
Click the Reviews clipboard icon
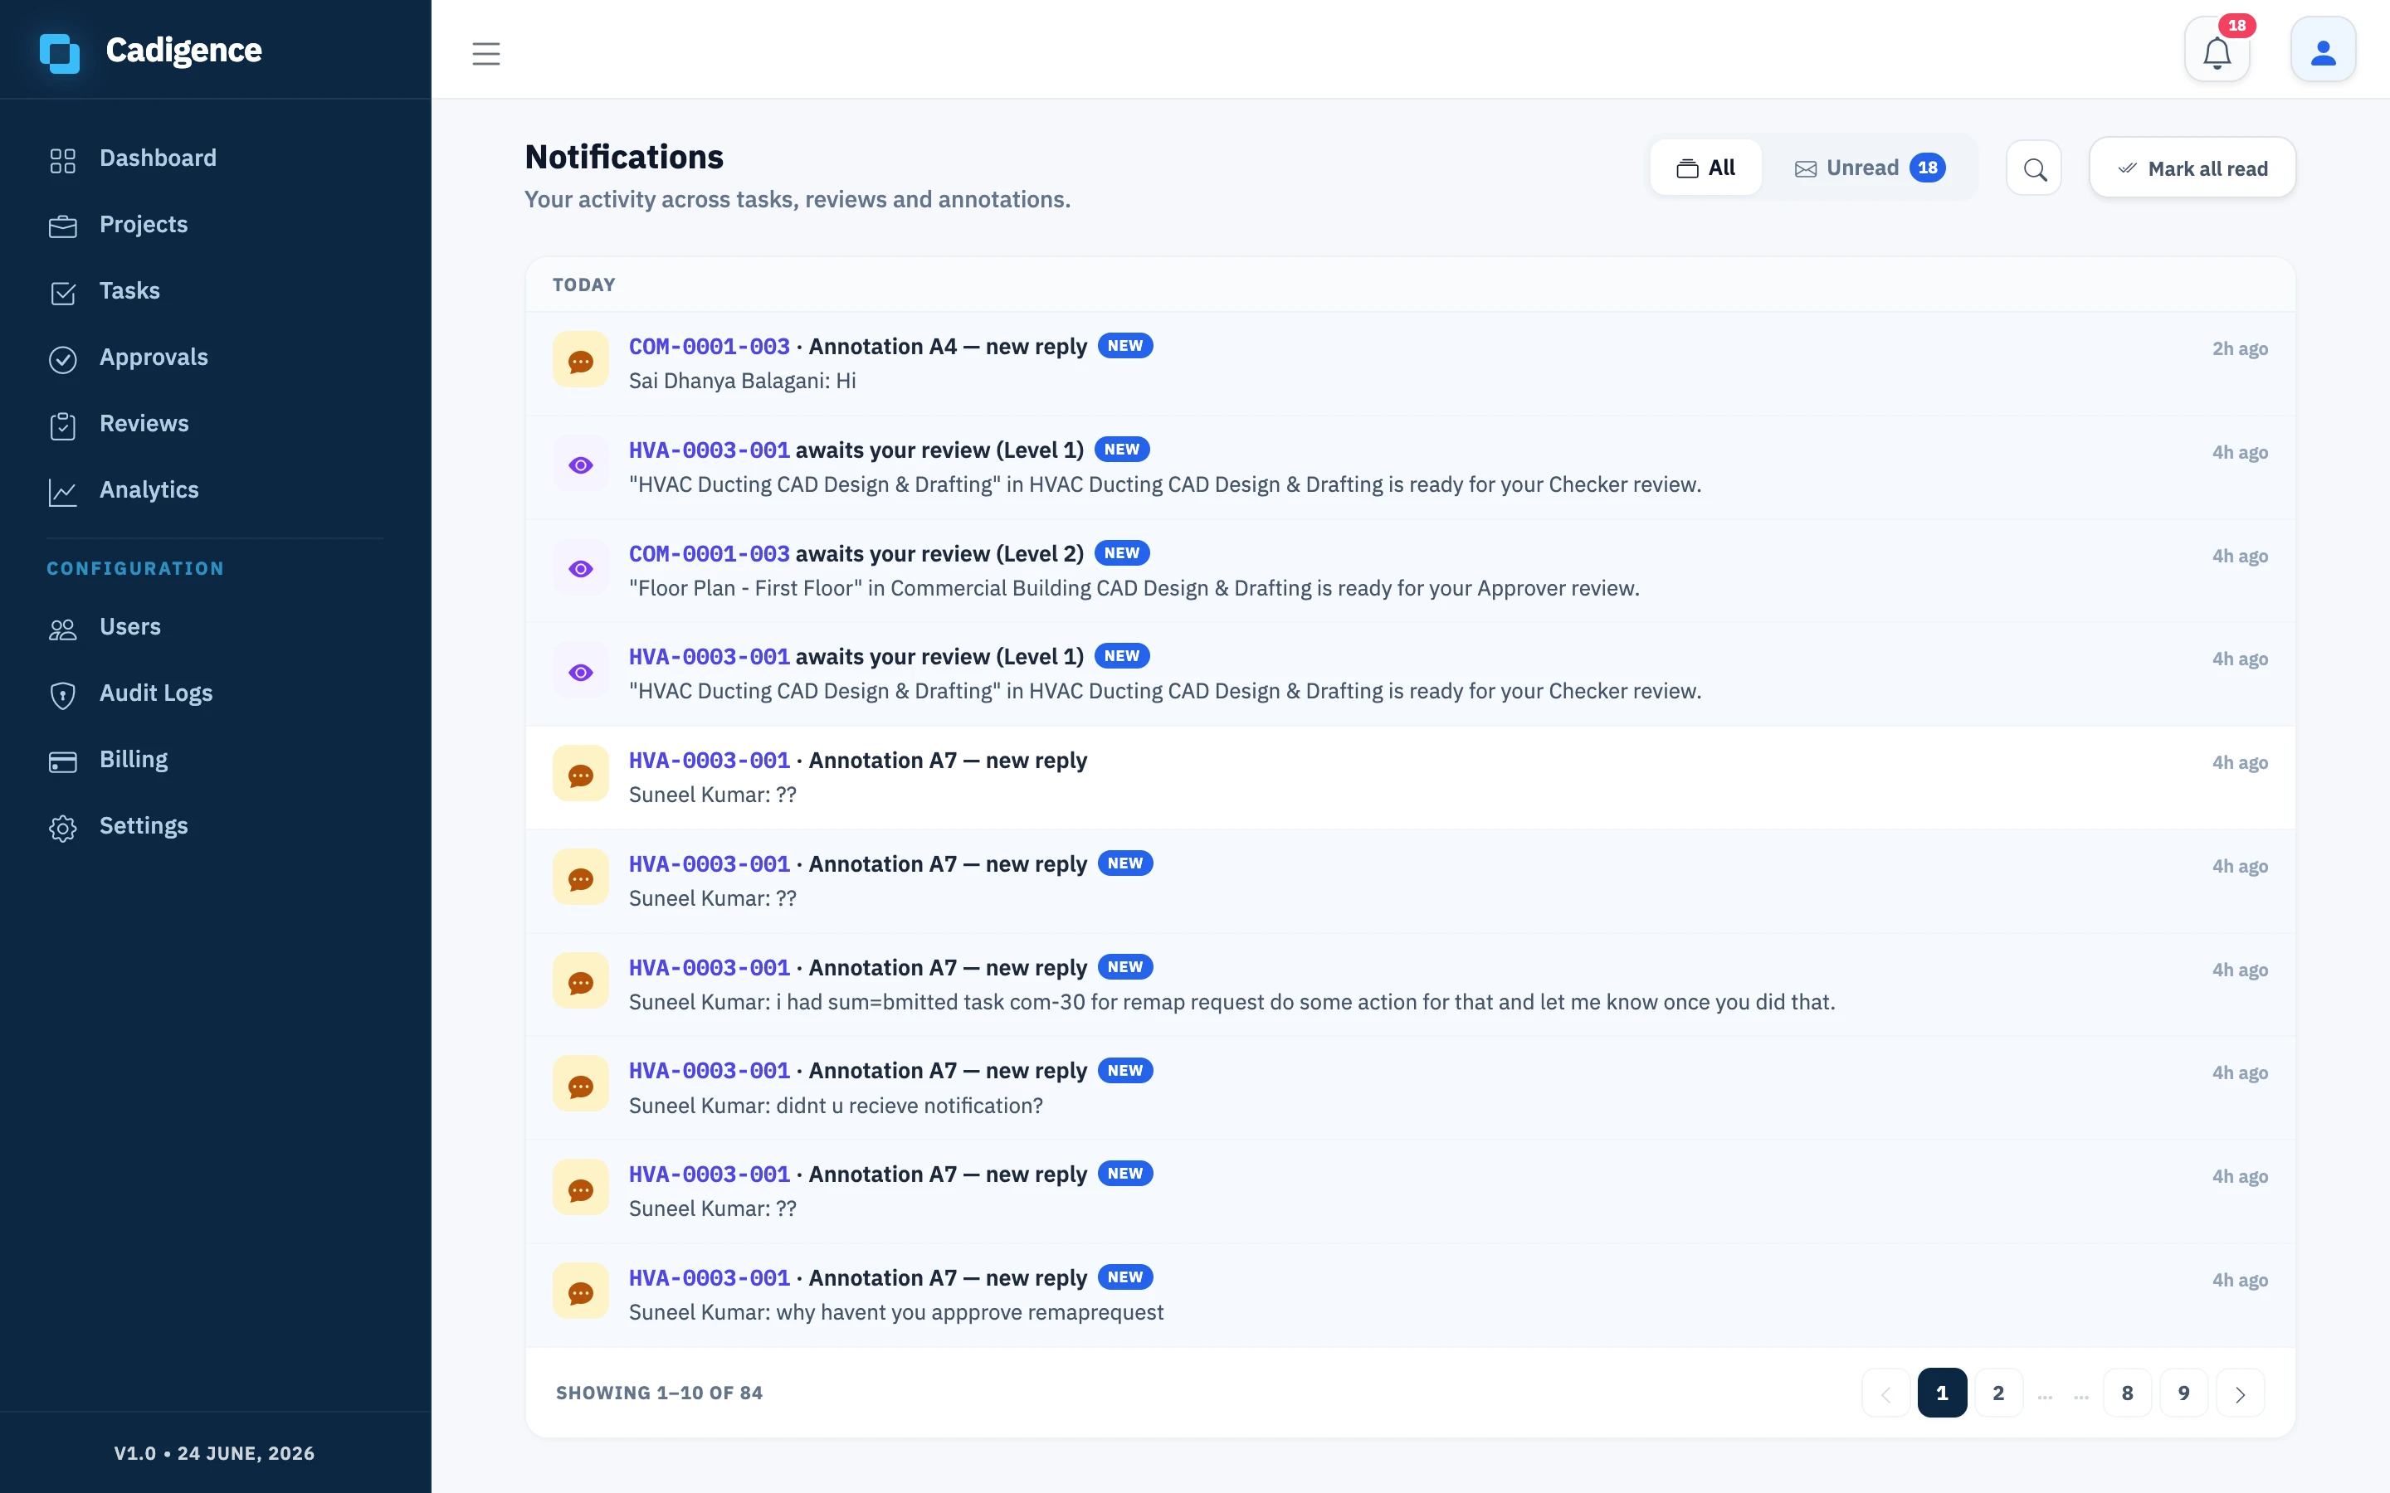coord(62,425)
